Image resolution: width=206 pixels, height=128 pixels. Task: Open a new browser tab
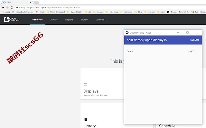point(36,2)
